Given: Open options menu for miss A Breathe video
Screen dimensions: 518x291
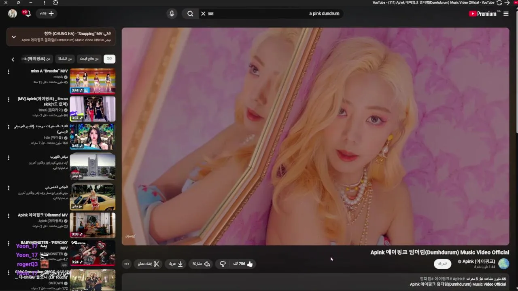Looking at the screenshot, I should (x=8, y=72).
